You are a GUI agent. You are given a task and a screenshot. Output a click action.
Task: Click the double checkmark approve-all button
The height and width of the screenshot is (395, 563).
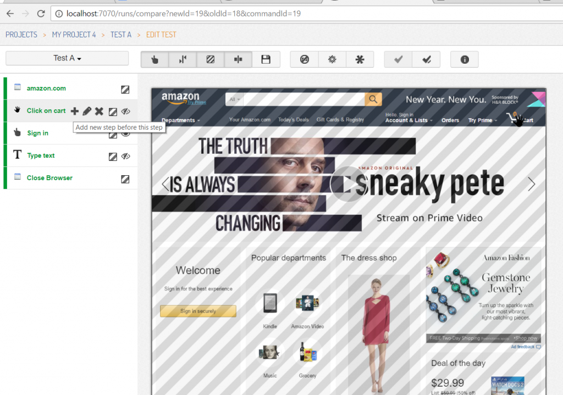click(x=426, y=59)
